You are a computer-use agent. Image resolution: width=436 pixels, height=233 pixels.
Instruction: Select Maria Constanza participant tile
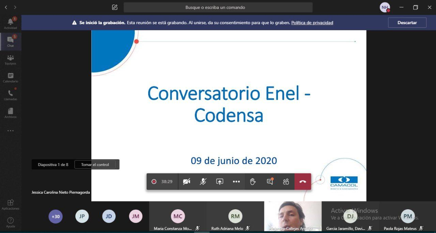click(x=178, y=216)
